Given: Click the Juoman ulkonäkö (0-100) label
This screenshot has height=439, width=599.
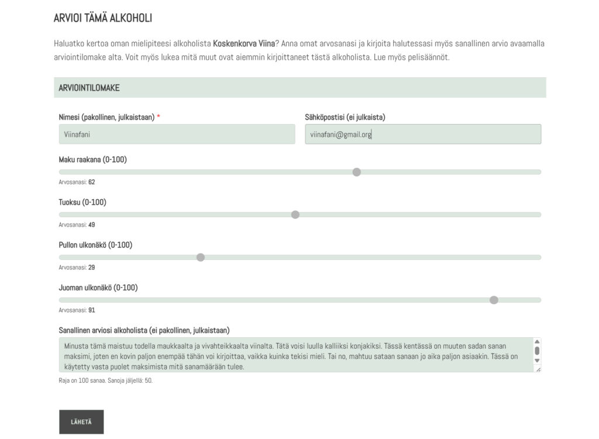Looking at the screenshot, I should tap(98, 287).
